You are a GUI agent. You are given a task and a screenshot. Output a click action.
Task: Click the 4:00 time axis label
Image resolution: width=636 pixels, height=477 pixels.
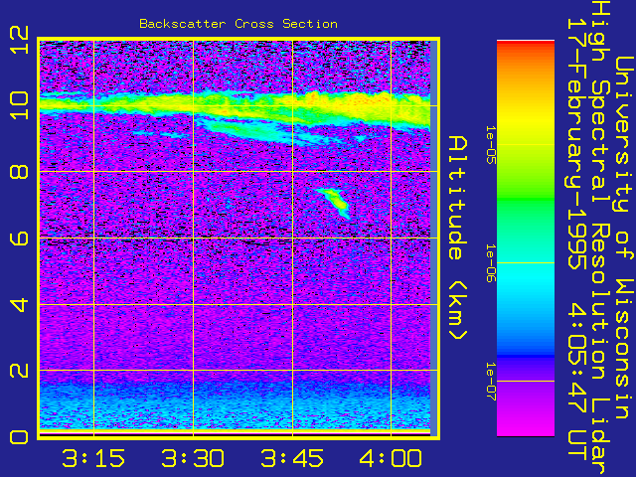(x=391, y=458)
